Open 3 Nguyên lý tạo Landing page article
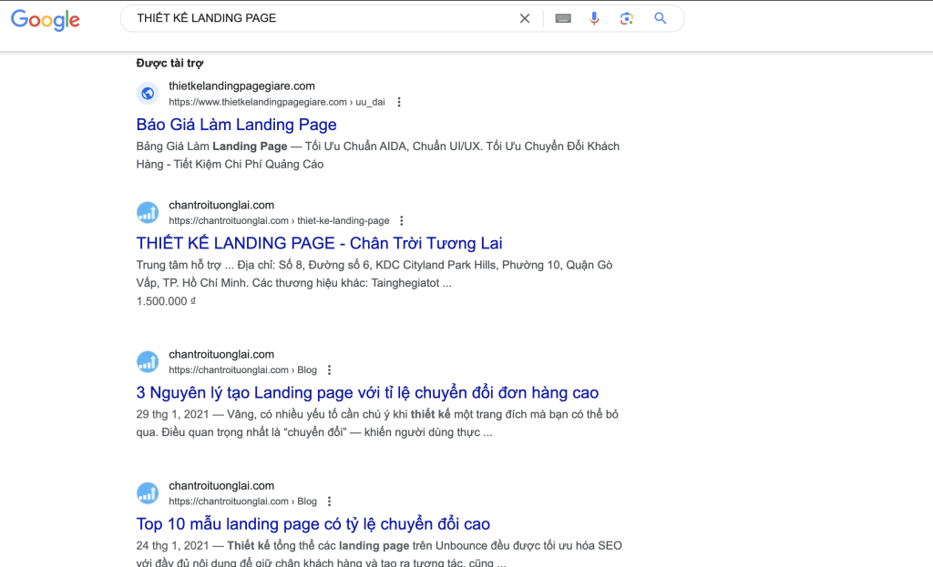 [367, 392]
